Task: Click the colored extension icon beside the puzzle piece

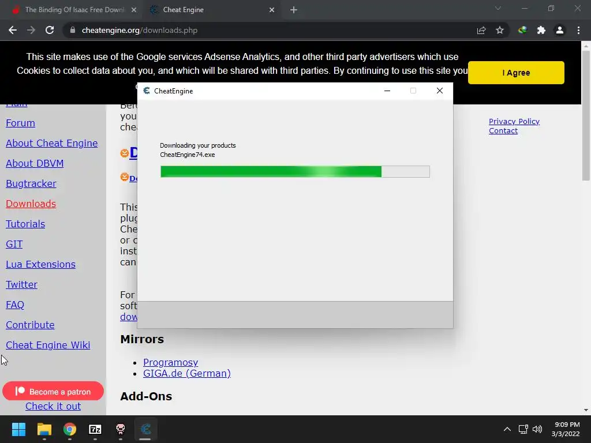Action: tap(522, 30)
